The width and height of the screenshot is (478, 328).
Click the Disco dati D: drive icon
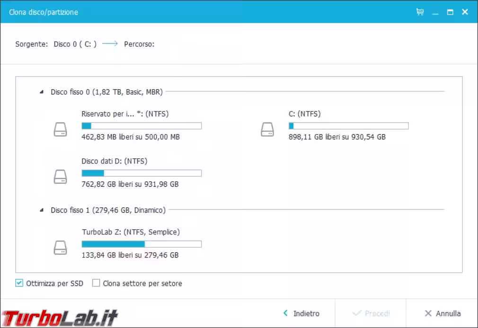pyautogui.click(x=60, y=177)
